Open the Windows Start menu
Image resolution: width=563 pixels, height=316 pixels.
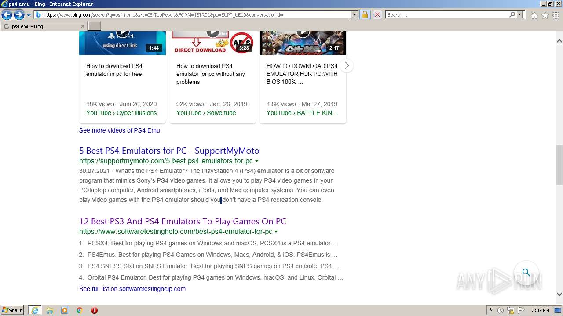point(12,310)
